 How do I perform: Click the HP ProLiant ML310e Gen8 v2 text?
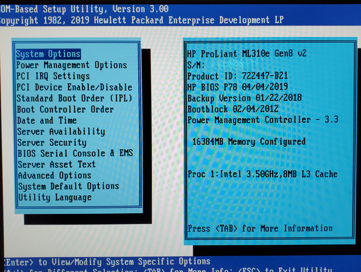click(247, 54)
